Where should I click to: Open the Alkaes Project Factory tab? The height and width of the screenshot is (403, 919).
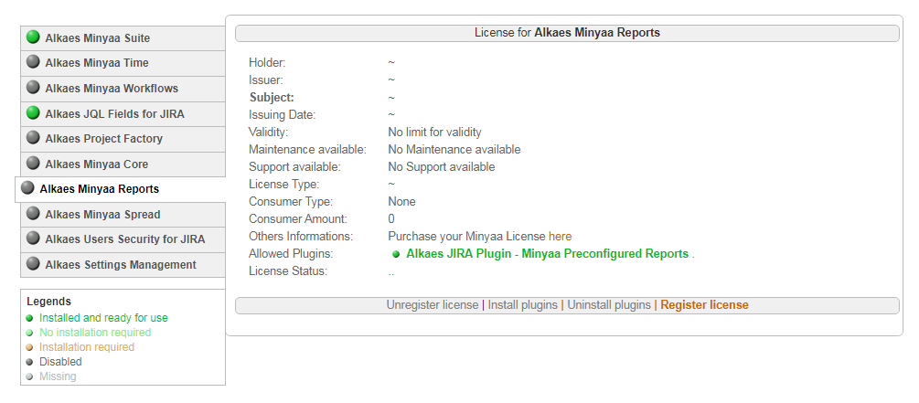click(x=123, y=139)
